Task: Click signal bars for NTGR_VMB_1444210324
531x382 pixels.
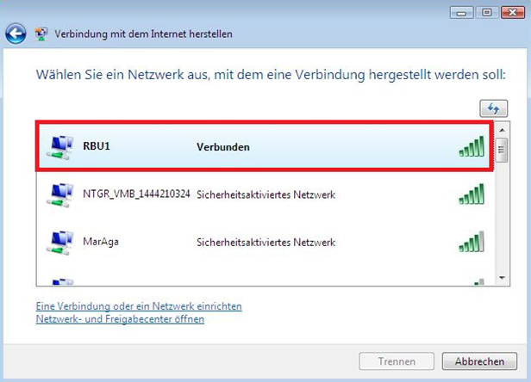Action: point(472,194)
